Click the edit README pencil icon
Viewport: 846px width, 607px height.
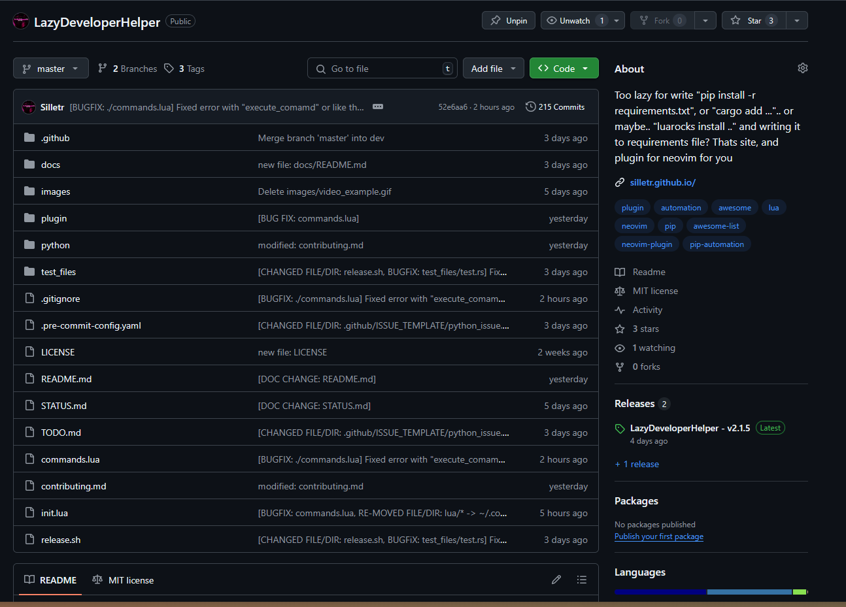tap(556, 580)
